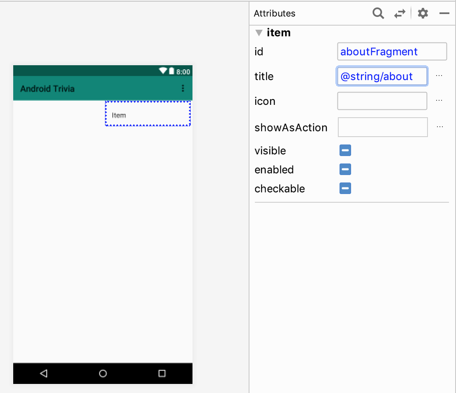Open the showAsAction value field
This screenshot has width=456, height=393.
[x=382, y=127]
